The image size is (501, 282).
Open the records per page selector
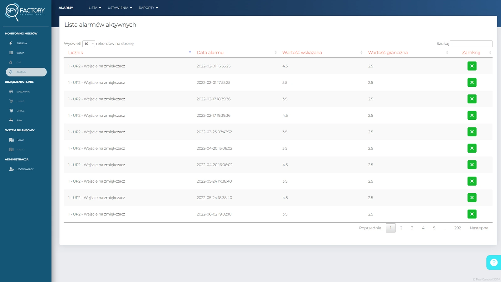(x=89, y=44)
